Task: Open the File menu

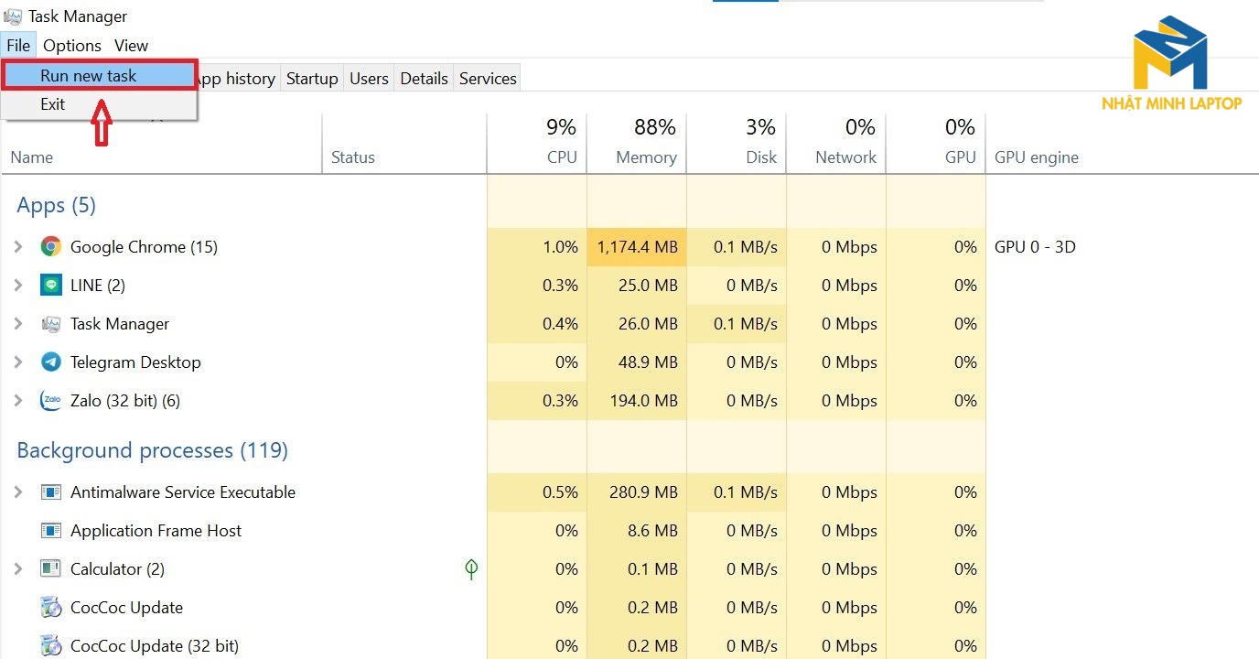Action: coord(18,45)
